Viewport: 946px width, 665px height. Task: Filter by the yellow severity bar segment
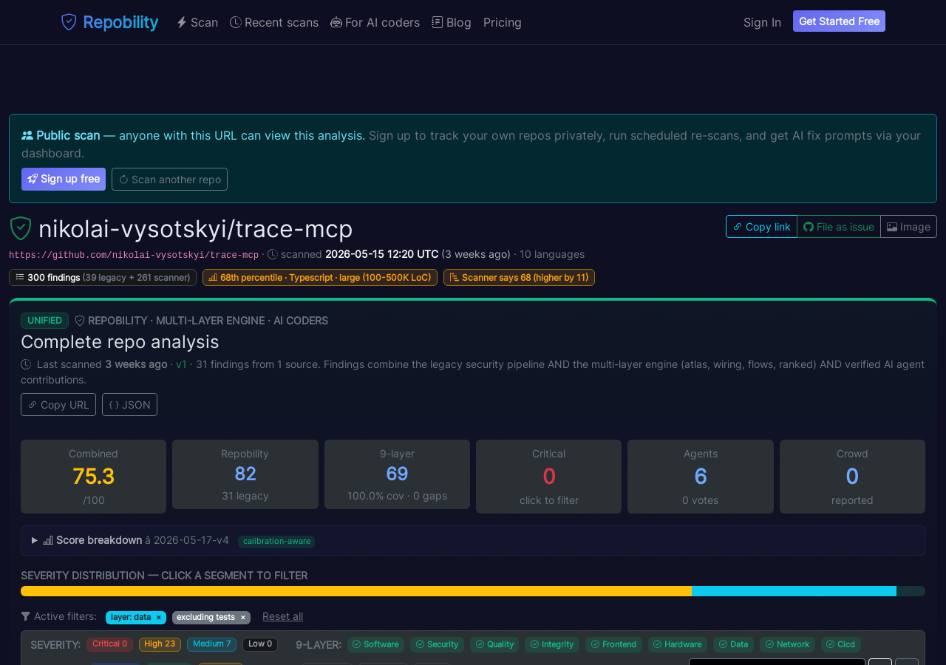coord(356,591)
